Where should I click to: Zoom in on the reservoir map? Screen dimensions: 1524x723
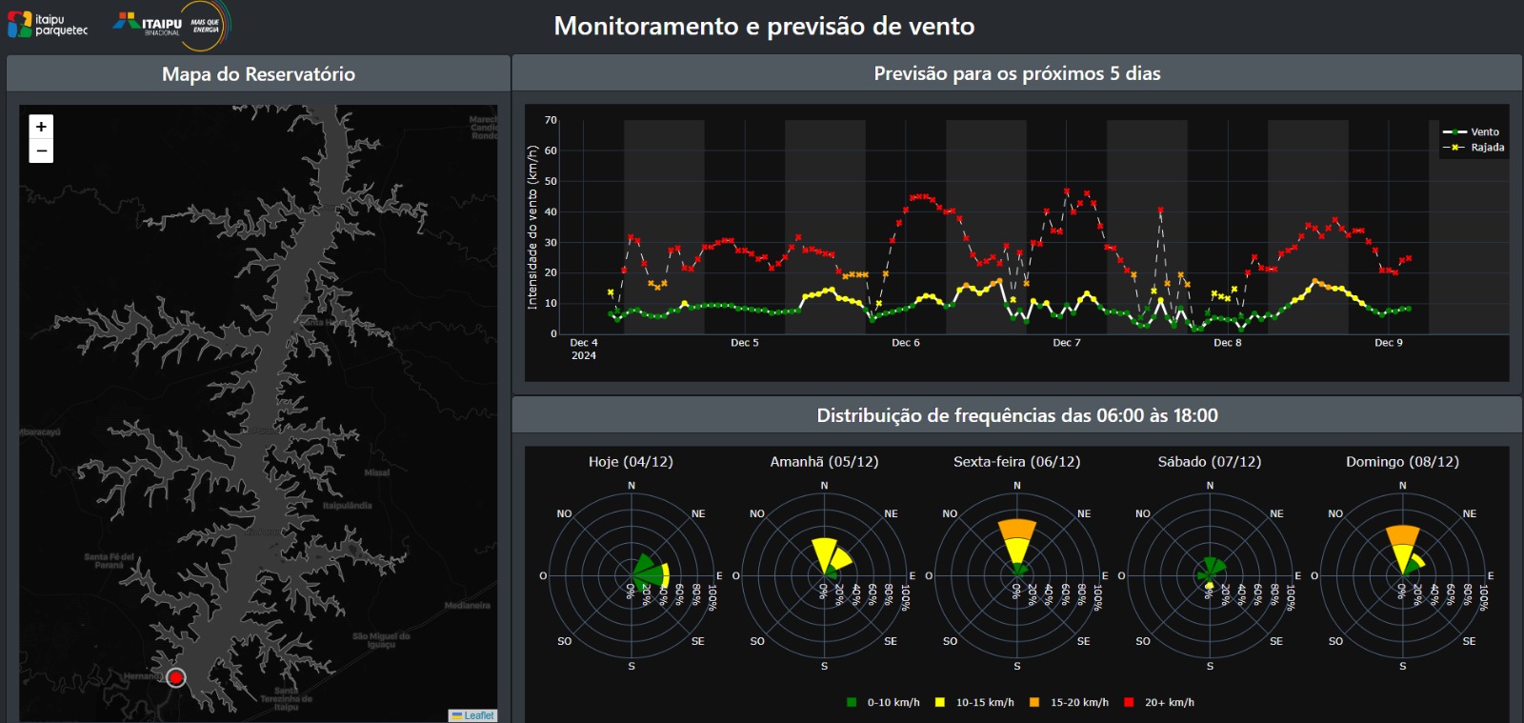[41, 127]
